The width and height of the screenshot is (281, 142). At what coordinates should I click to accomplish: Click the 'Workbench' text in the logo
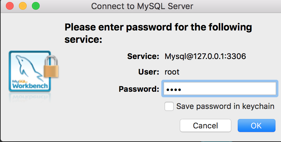pos(30,86)
